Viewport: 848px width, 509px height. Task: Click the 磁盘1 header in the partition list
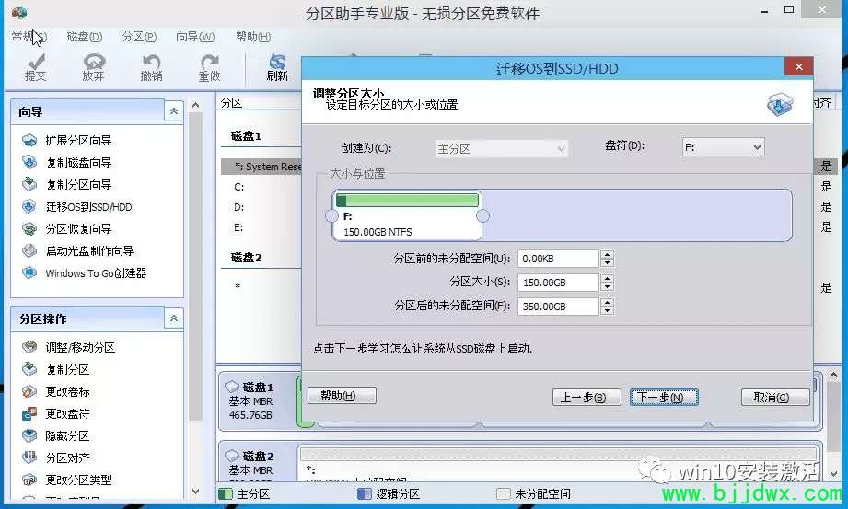tap(246, 136)
